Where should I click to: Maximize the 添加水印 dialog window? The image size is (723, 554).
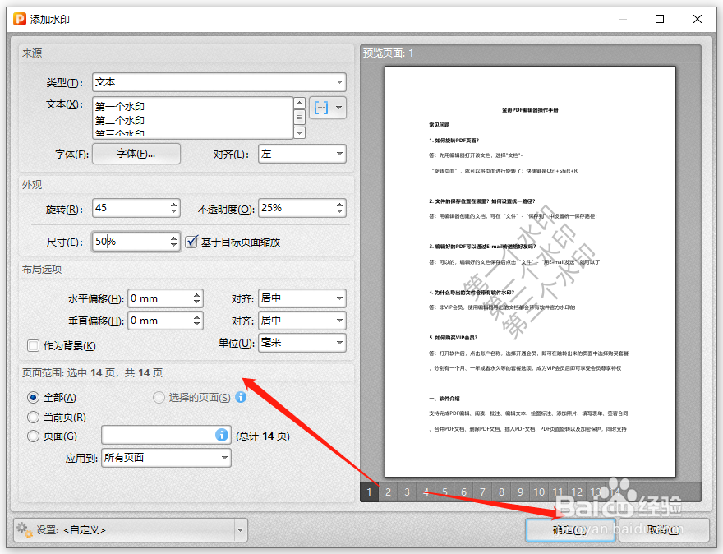pos(660,19)
